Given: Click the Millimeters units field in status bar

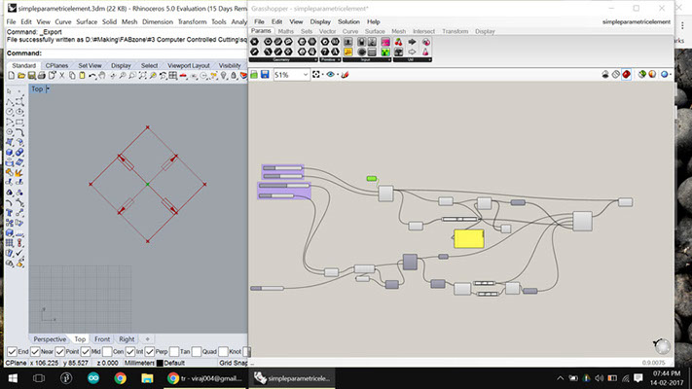Looking at the screenshot, I should [139, 363].
